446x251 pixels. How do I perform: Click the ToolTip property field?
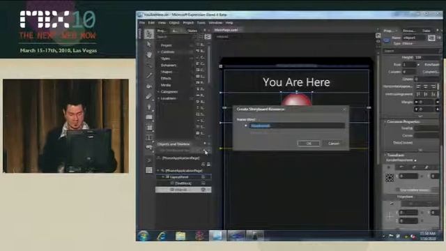pyautogui.click(x=426, y=128)
